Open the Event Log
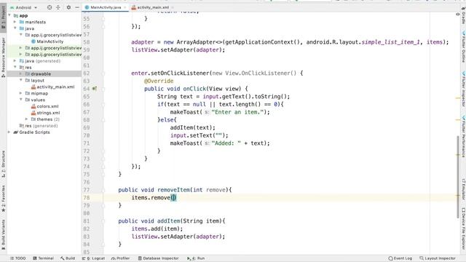The height and width of the screenshot is (262, 466). 400,258
